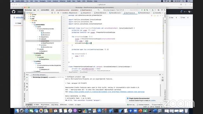Open the Analyze menu
Viewport: 203px width, 114px height.
click(x=55, y=1)
